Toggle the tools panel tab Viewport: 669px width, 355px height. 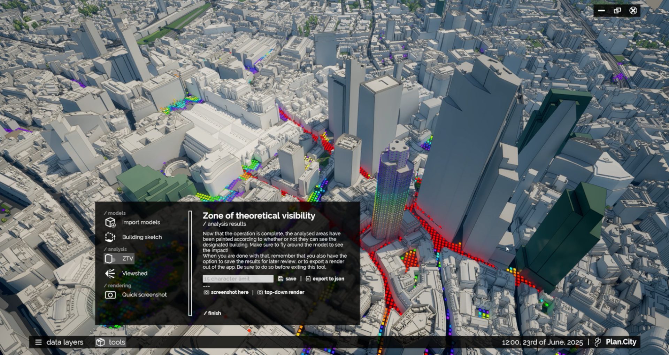[x=111, y=342]
